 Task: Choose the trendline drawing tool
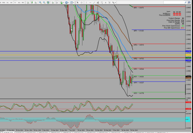coord(94,2)
